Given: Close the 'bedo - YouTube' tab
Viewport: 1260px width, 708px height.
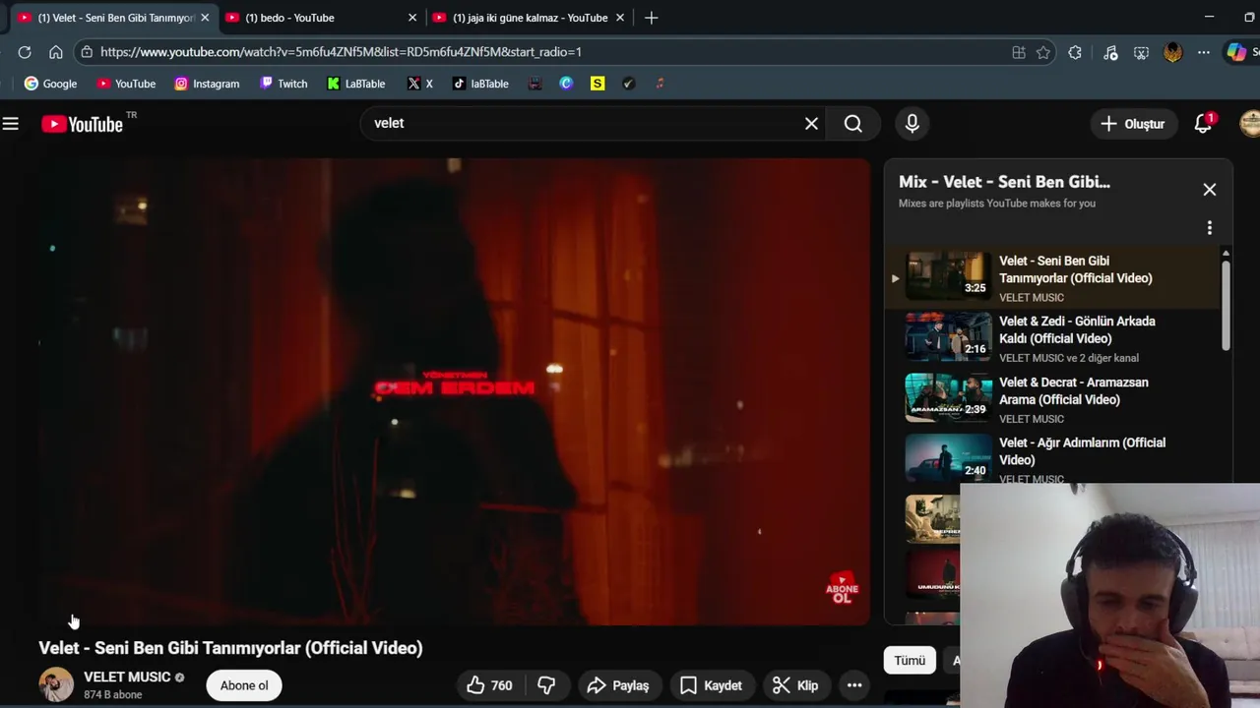Looking at the screenshot, I should coord(412,18).
